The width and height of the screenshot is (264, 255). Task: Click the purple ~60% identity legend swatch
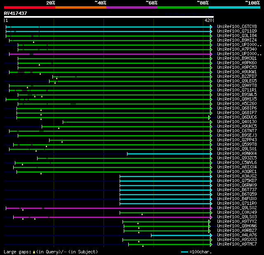tap(132, 7)
